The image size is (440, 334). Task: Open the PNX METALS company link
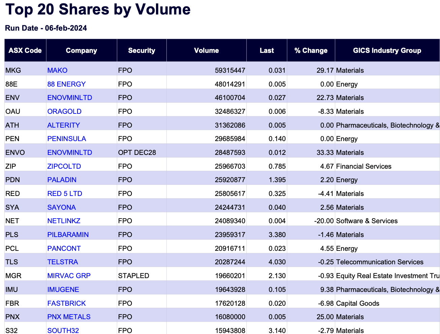[69, 317]
